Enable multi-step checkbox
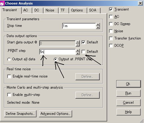Viewport: 144px width, 123px height. click(x=9, y=95)
